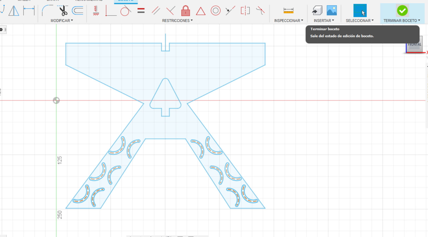This screenshot has height=237, width=428.
Task: Expand the SELECCIONAR dropdown menu
Action: [360, 21]
